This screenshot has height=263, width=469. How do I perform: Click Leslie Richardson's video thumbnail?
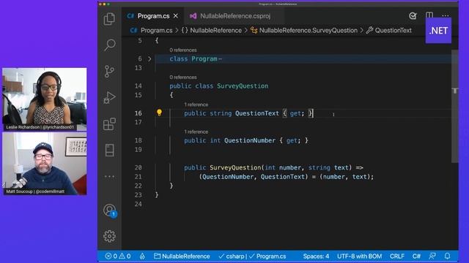click(x=45, y=99)
